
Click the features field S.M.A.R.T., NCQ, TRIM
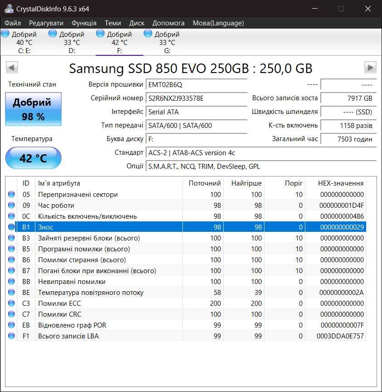click(261, 166)
